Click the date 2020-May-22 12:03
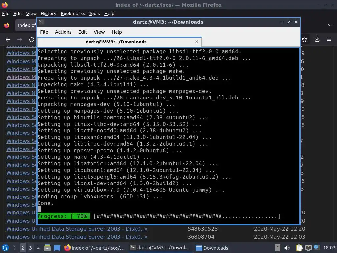Viewport: 337px width, 253px height. (279, 237)
